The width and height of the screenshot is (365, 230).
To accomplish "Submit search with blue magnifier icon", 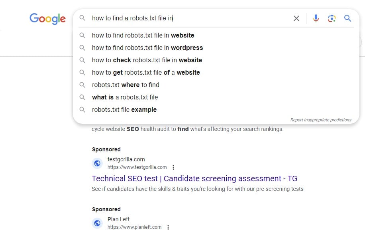I will 347,18.
